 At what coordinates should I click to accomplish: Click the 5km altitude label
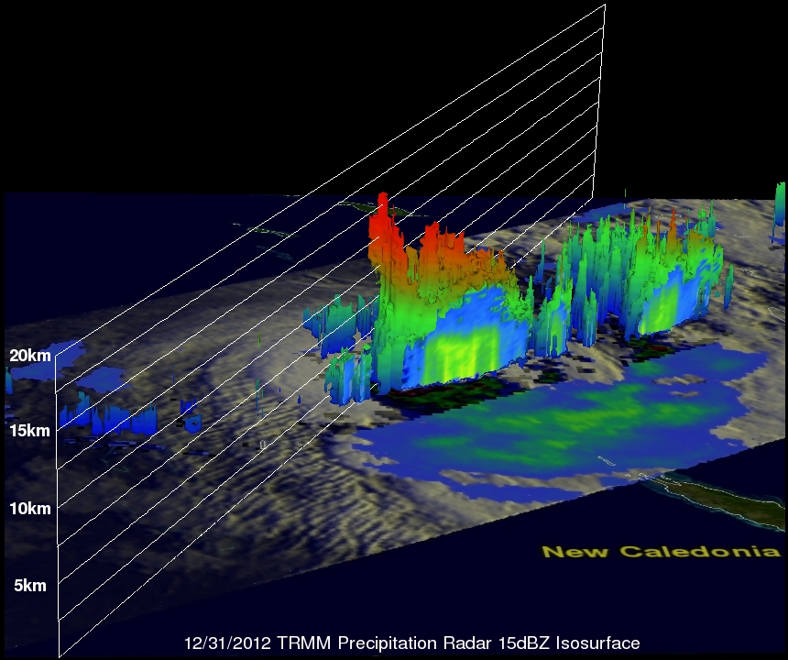[x=30, y=586]
